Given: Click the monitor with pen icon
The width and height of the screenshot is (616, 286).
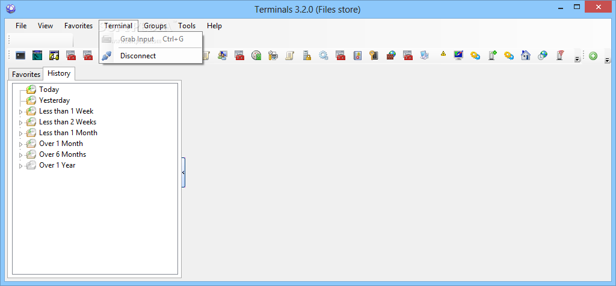Looking at the screenshot, I should pos(458,55).
